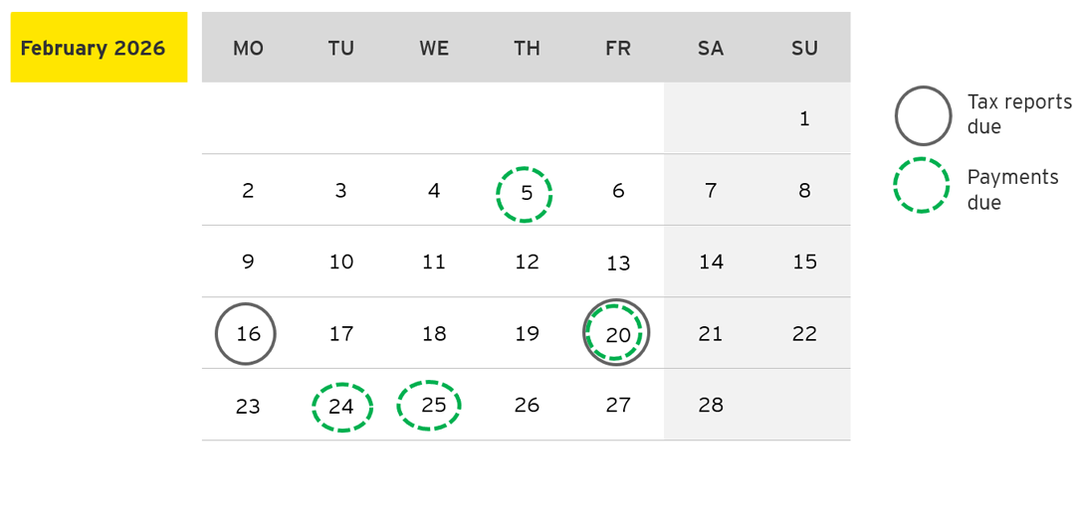
Task: Click the green-circled date 5
Action: [x=525, y=195]
